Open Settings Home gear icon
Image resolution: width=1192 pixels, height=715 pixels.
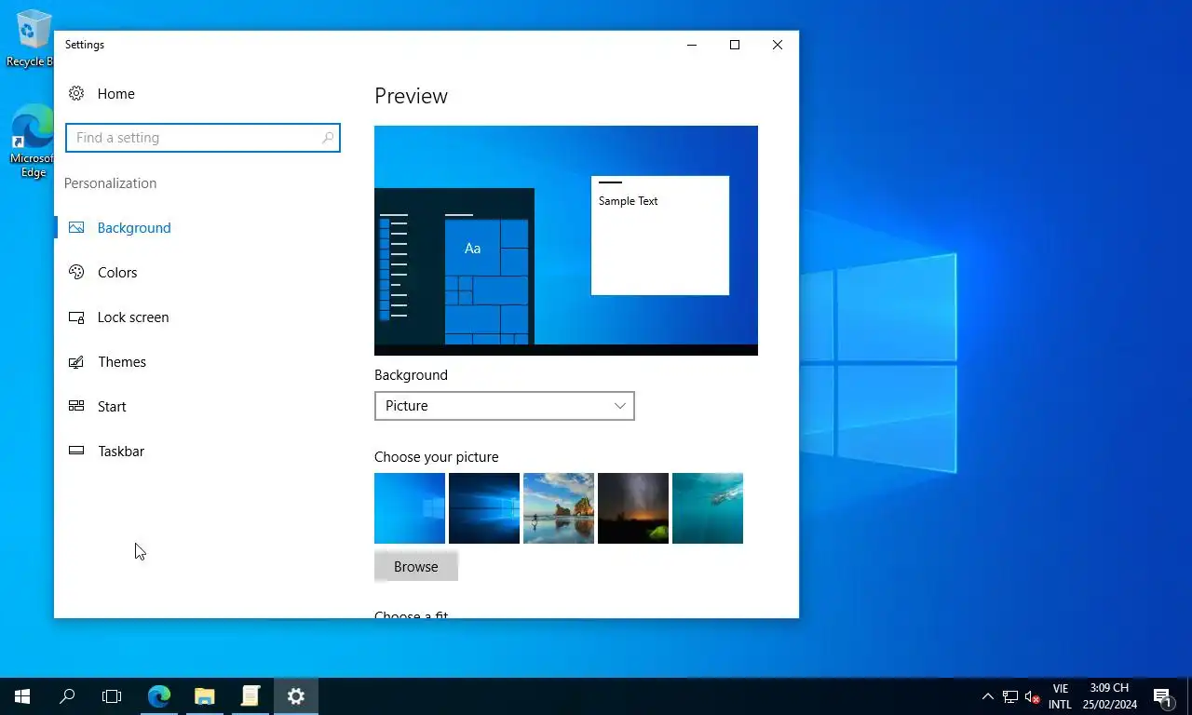76,93
